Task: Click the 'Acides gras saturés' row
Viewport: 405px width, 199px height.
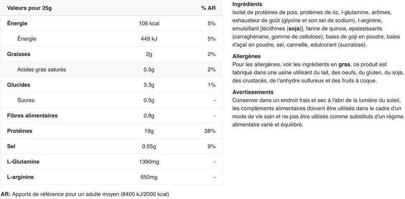Action: (x=111, y=69)
